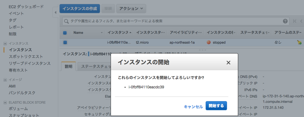Open スナップショット in sidebar

(24, 115)
